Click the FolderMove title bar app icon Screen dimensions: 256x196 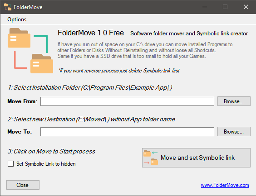[x=8, y=7]
